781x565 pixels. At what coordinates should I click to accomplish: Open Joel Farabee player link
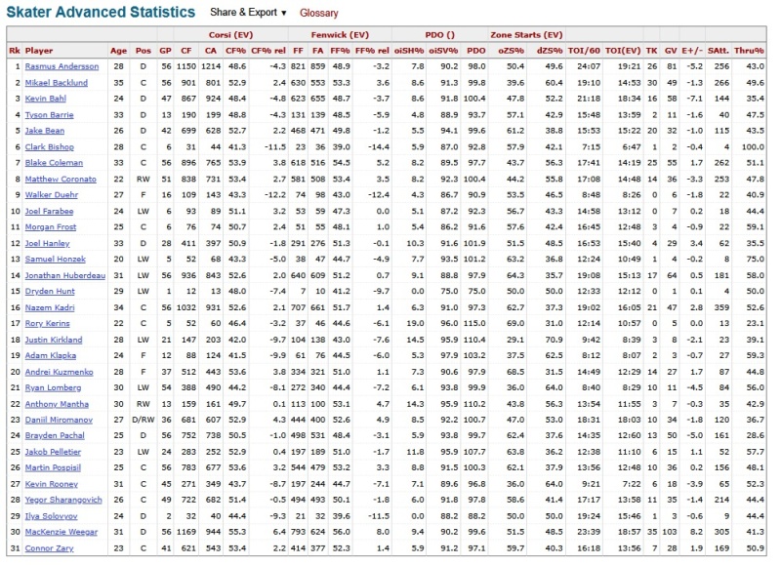(x=49, y=211)
